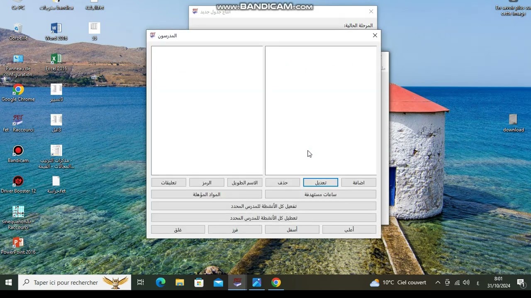531x298 pixels.
Task: Click the أسفل (Down) button
Action: click(292, 229)
